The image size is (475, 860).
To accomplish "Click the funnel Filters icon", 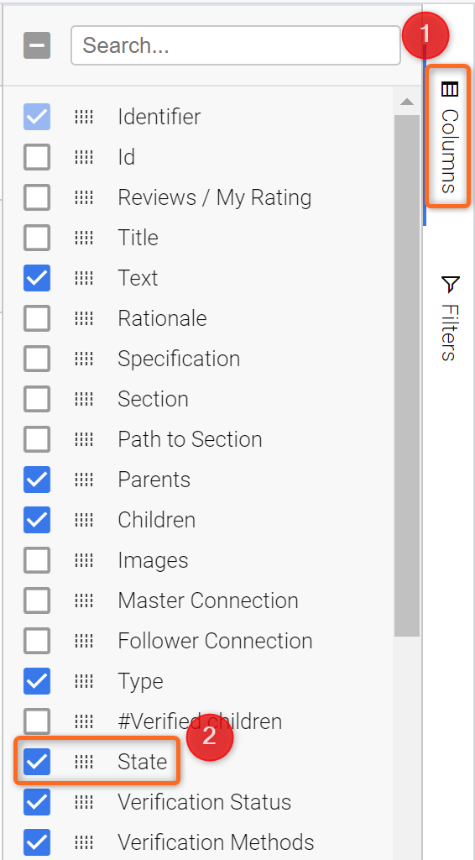I will tap(450, 284).
